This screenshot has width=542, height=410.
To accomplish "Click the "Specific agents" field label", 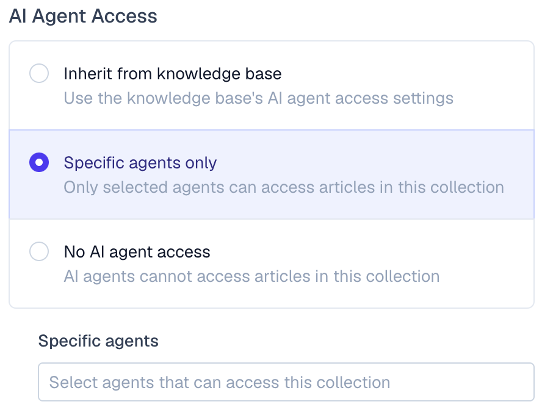I will coord(98,340).
